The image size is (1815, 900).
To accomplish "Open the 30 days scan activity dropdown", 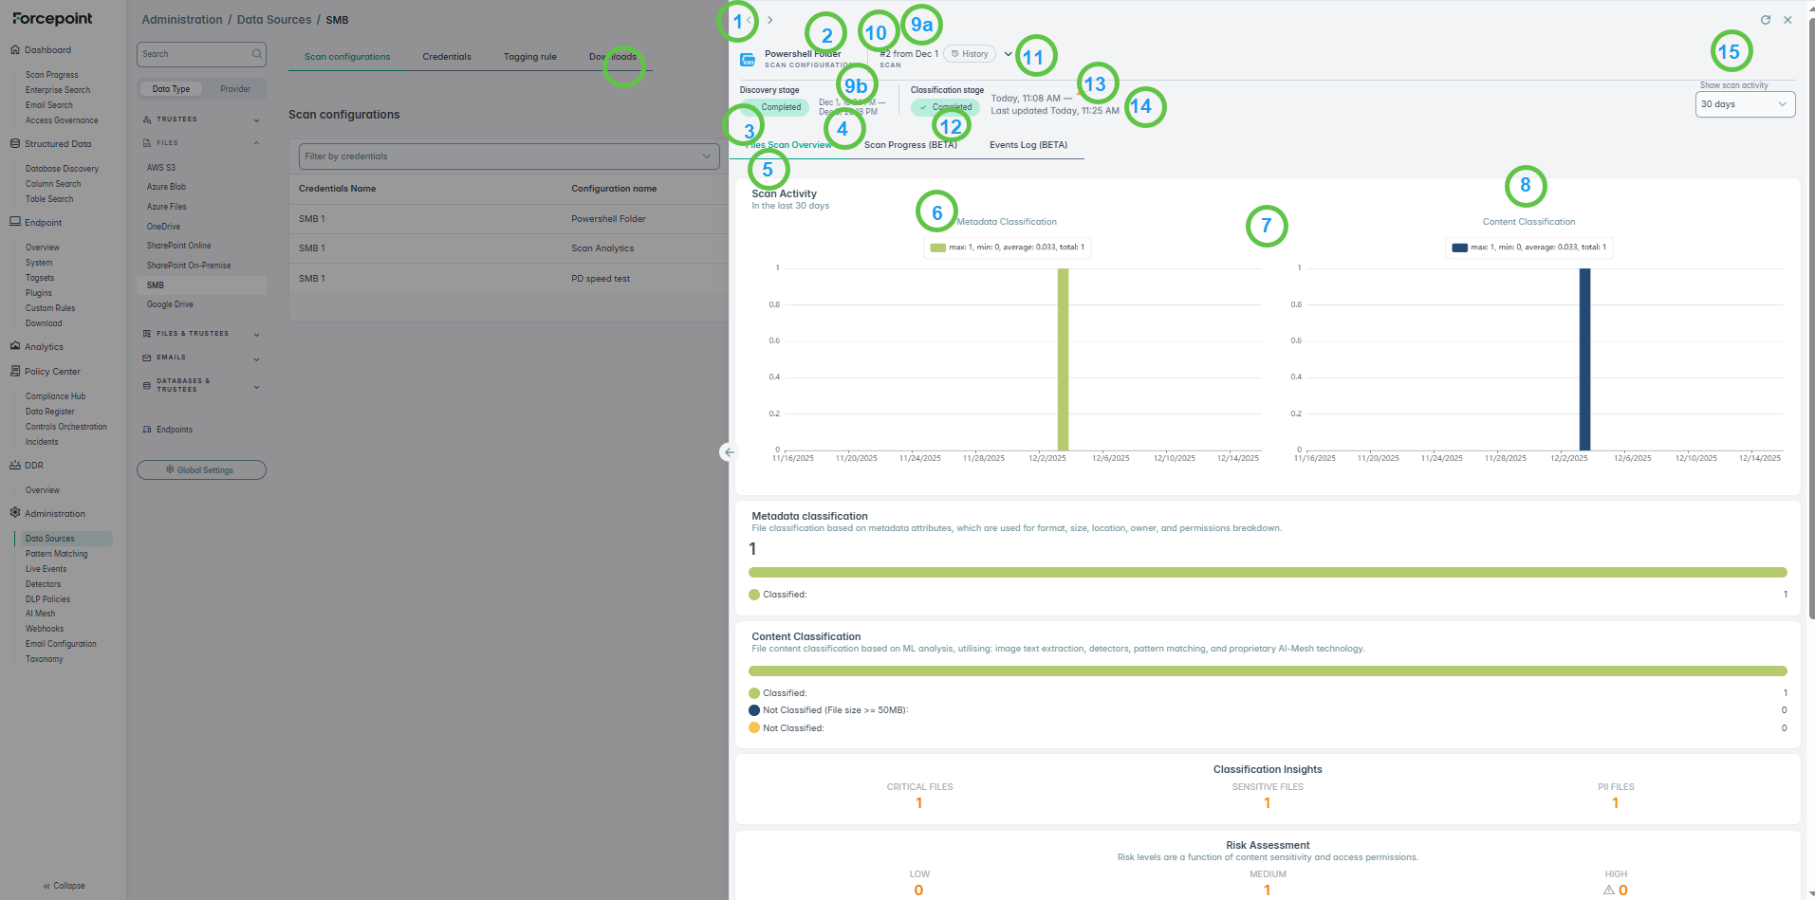I will pyautogui.click(x=1744, y=104).
